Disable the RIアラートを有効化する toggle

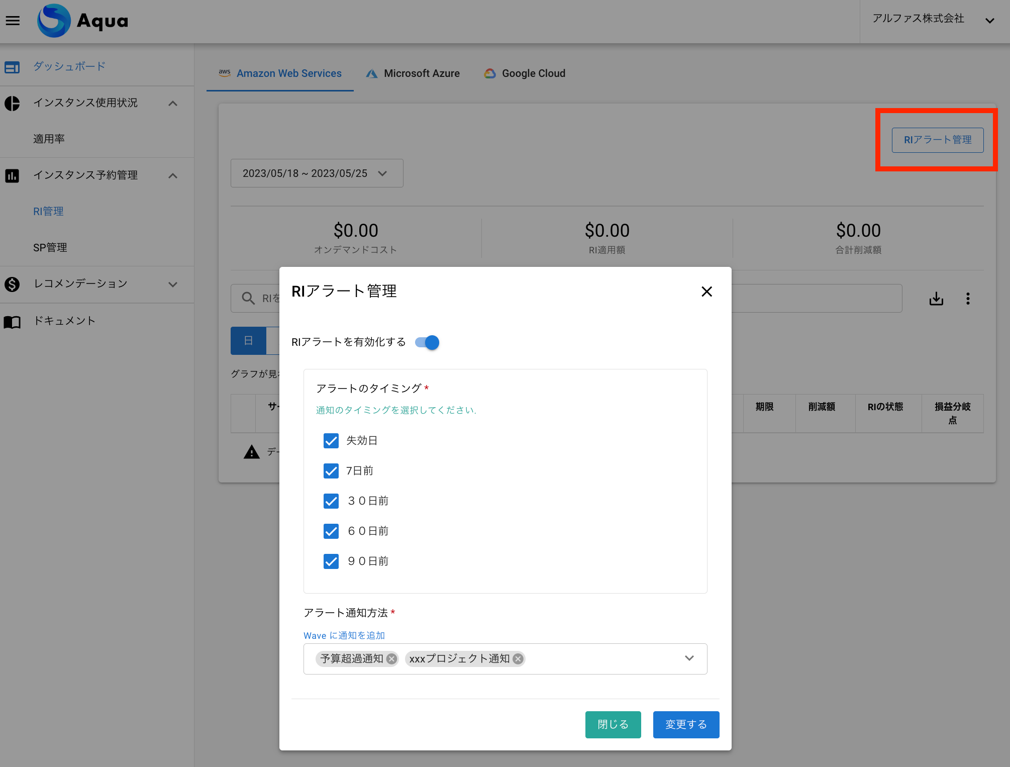coord(428,342)
